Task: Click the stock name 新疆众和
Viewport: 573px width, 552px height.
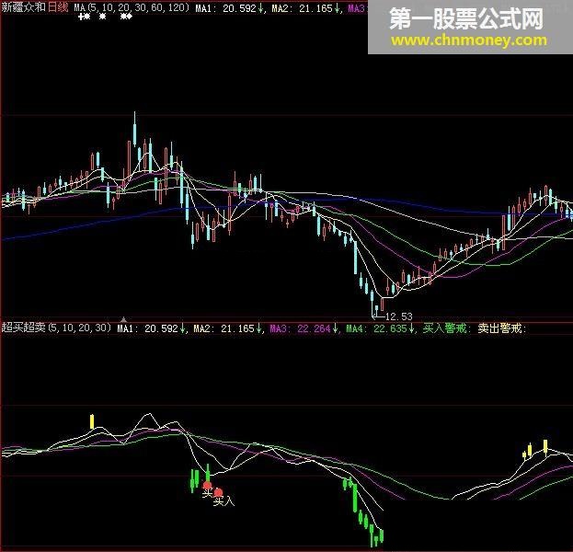Action: [x=23, y=7]
